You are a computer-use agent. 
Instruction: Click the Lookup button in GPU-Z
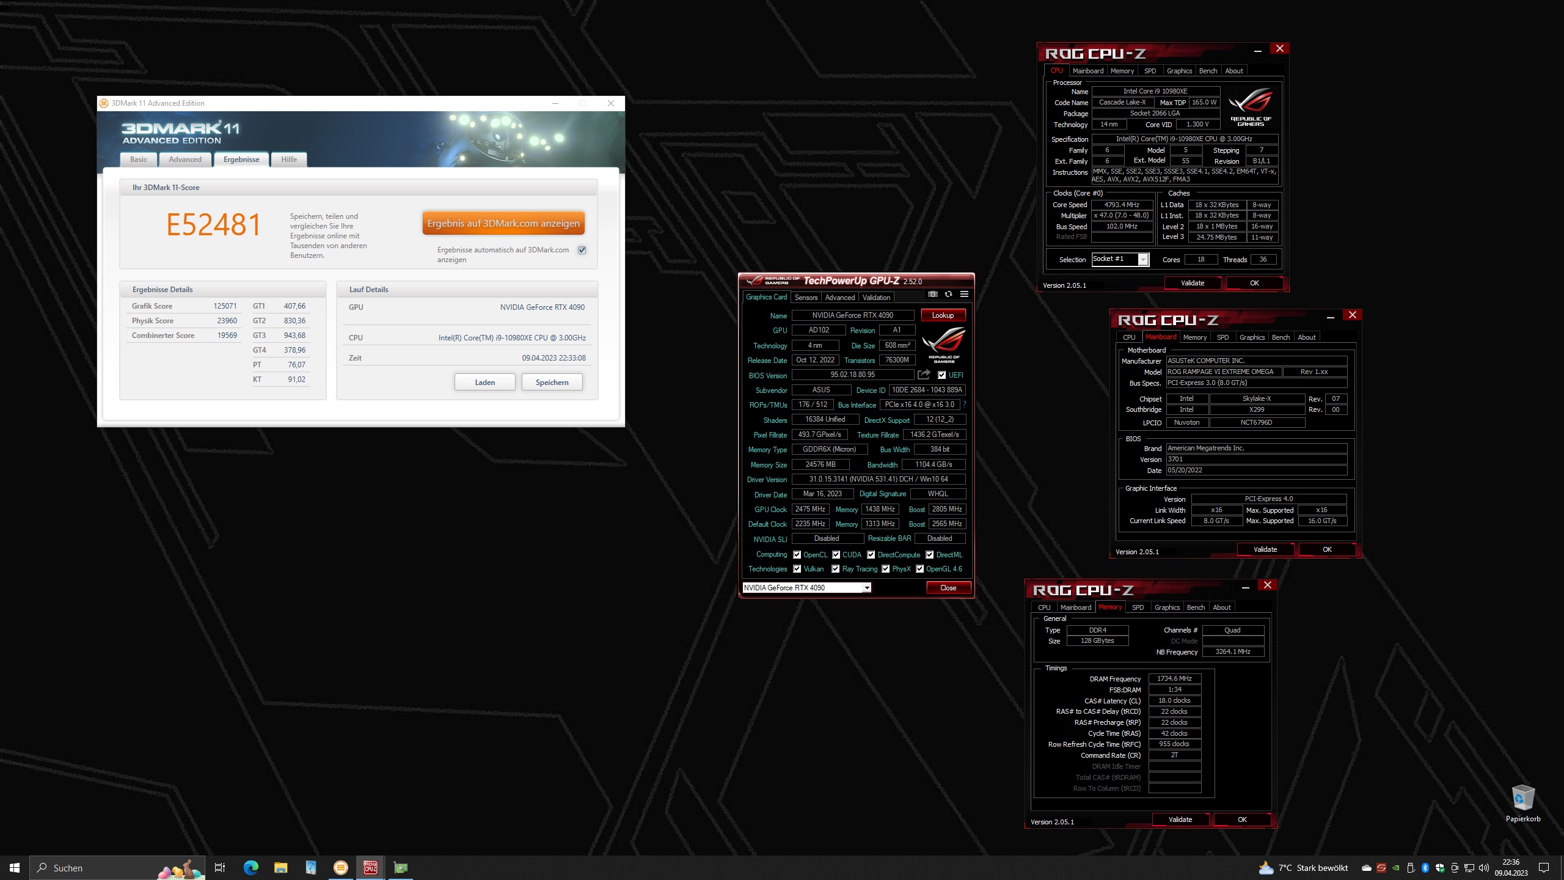943,315
